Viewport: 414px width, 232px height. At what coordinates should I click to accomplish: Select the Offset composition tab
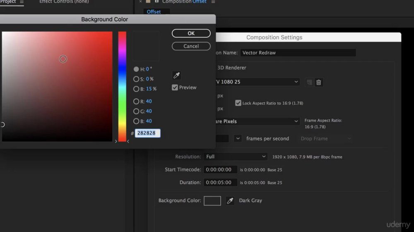coord(154,12)
